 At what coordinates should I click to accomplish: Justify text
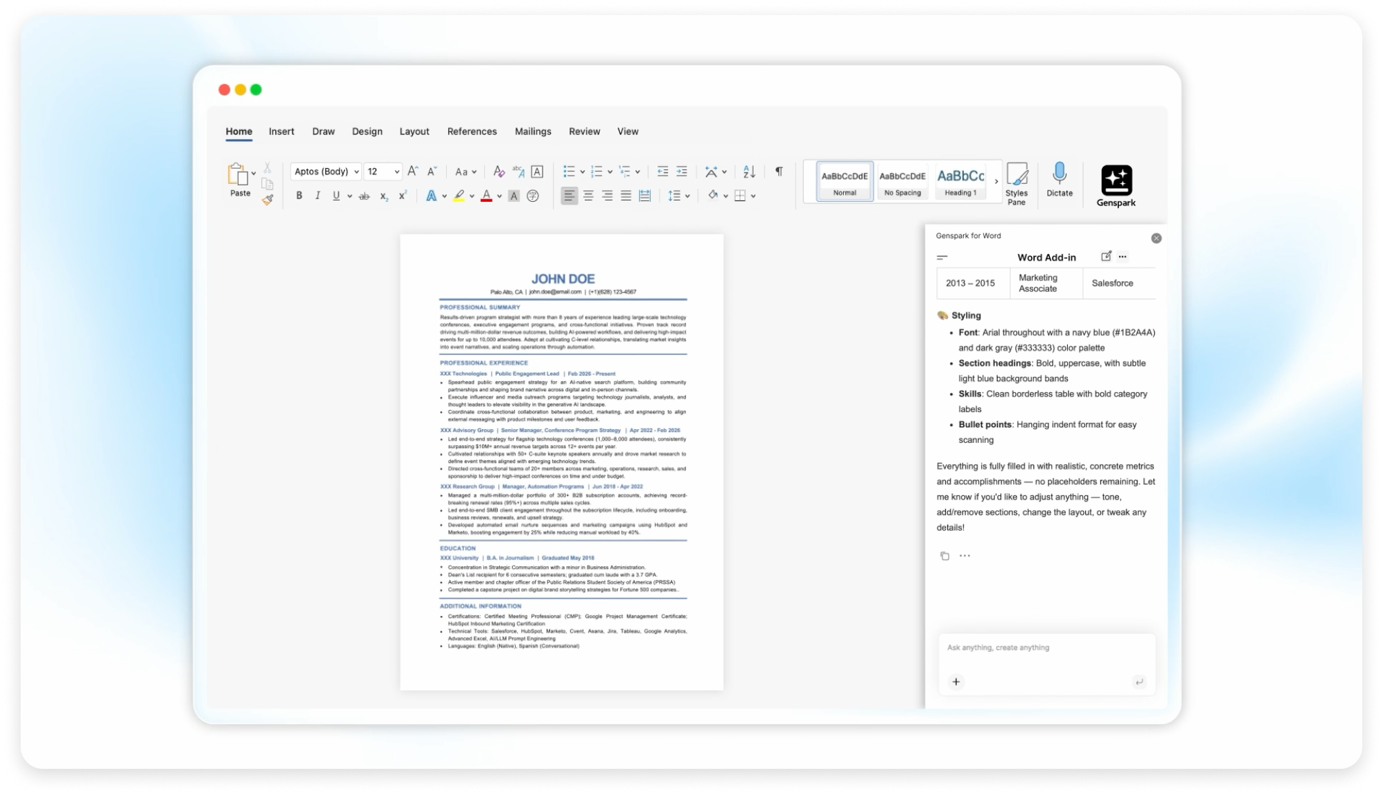point(626,196)
